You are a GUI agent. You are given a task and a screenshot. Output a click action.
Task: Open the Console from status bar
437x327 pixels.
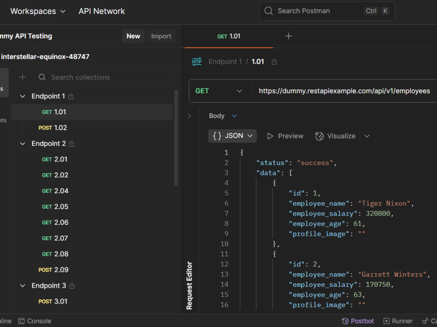35,321
